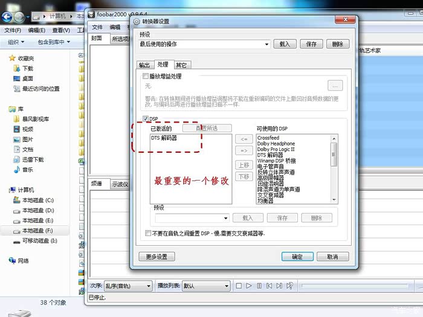Open Explorer 组织 dropdown menu
This screenshot has height=317, width=423.
16,42
